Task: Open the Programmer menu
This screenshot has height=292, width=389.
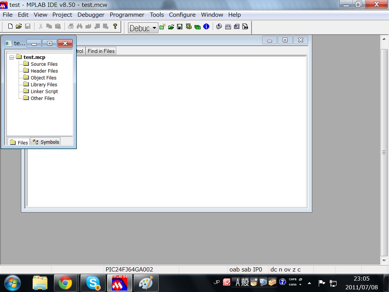Action: click(x=127, y=15)
